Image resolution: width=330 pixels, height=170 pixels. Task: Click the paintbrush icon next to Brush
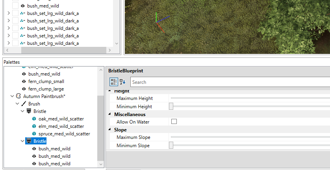(24, 104)
